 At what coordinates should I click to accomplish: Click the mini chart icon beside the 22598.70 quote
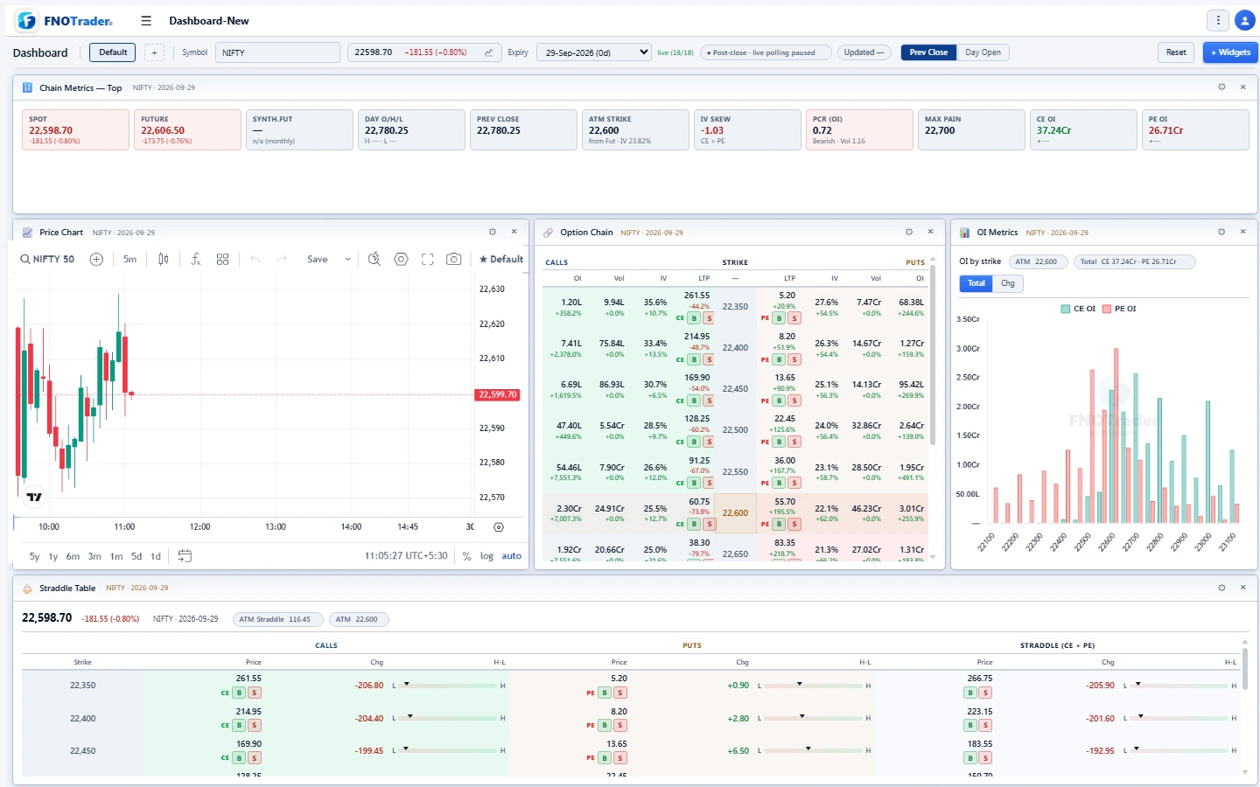(x=488, y=52)
